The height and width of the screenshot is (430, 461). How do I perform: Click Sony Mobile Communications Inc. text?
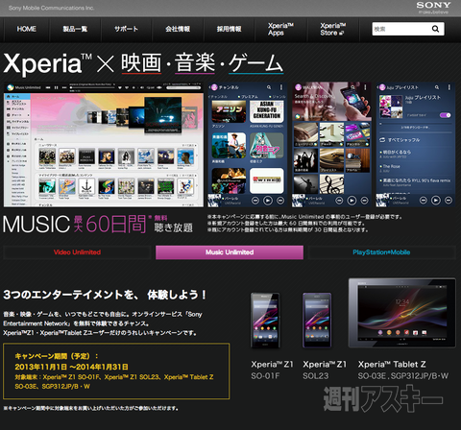click(x=51, y=8)
